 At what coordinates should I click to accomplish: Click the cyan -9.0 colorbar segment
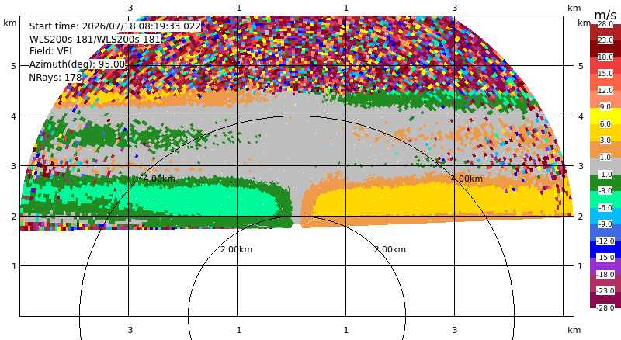[x=605, y=216]
